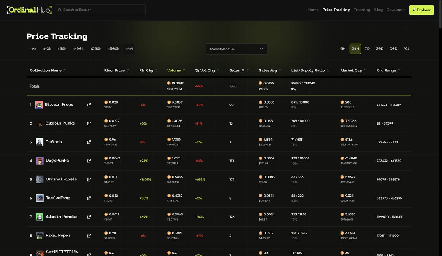Screen dimensions: 442x256
Task: Sort by Sales Avg column
Action: point(270,70)
